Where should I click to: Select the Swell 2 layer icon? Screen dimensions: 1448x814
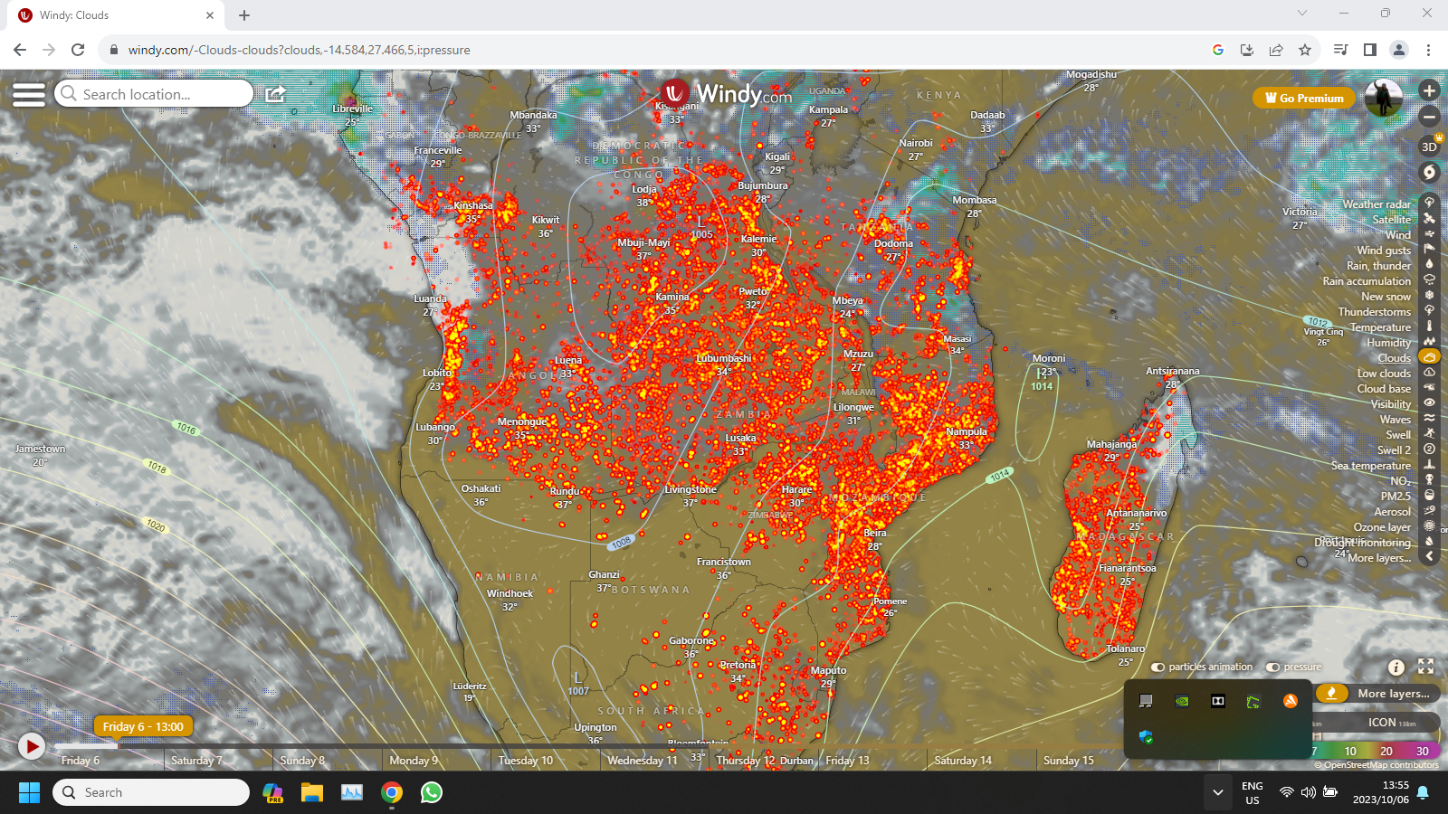coord(1430,450)
